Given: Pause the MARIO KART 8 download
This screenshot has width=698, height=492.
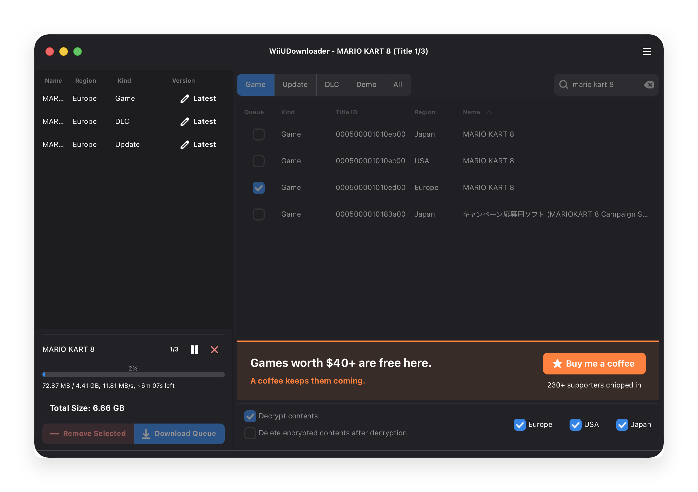Looking at the screenshot, I should coord(194,349).
